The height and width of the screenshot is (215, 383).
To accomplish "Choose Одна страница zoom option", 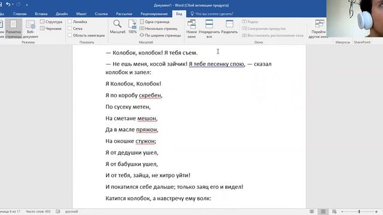I will point(154,21).
